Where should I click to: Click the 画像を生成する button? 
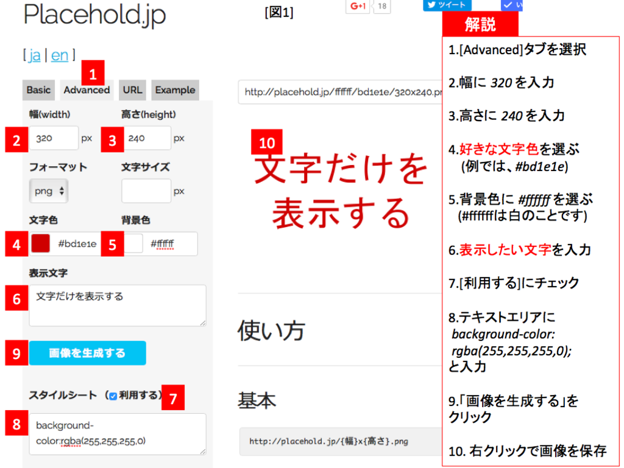(88, 353)
